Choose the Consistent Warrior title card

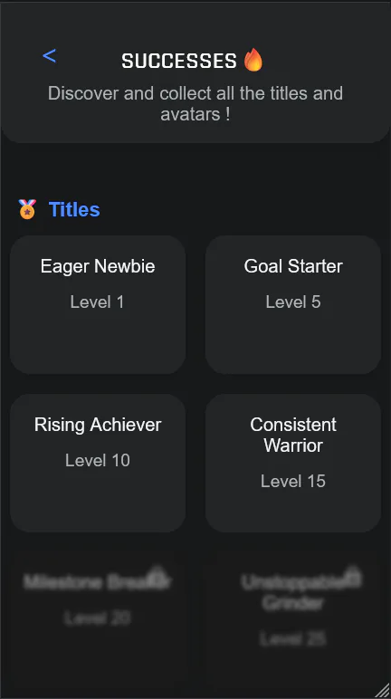(293, 463)
